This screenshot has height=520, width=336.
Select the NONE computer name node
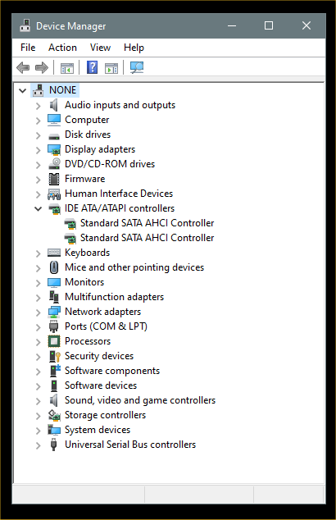coord(62,90)
